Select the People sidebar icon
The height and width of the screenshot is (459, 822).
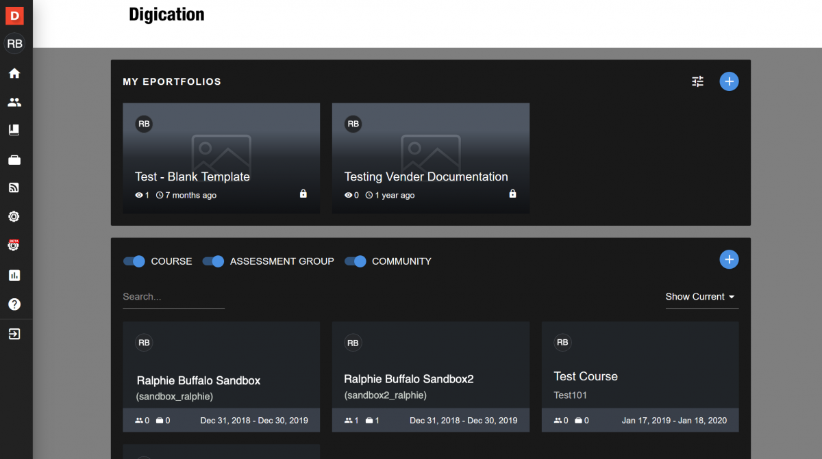point(14,101)
